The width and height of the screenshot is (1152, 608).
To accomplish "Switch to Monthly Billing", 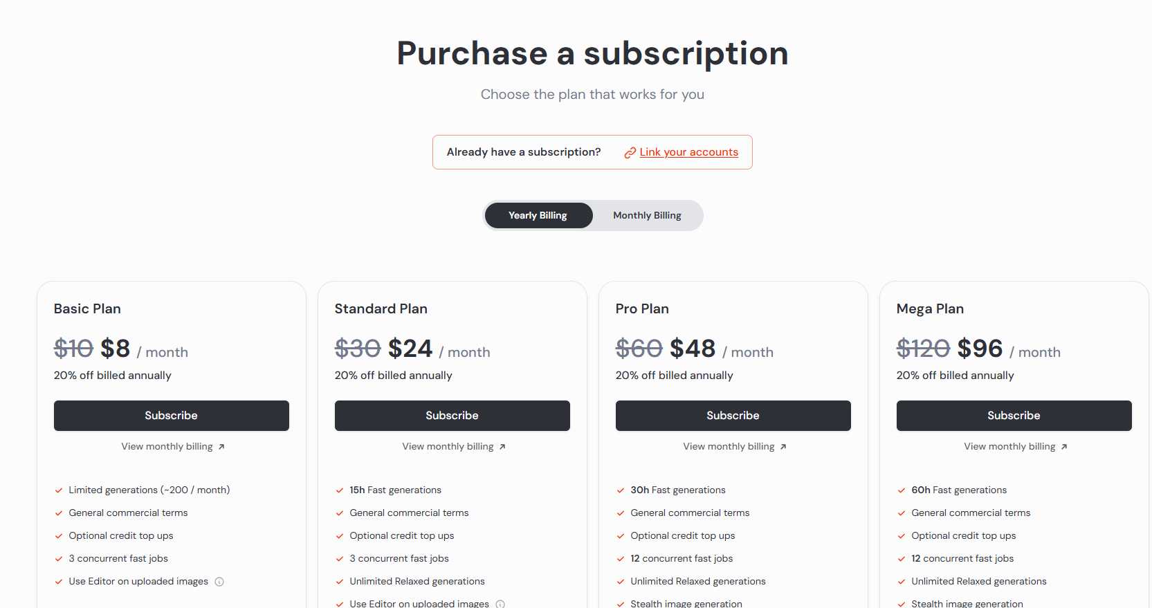I will (x=647, y=216).
